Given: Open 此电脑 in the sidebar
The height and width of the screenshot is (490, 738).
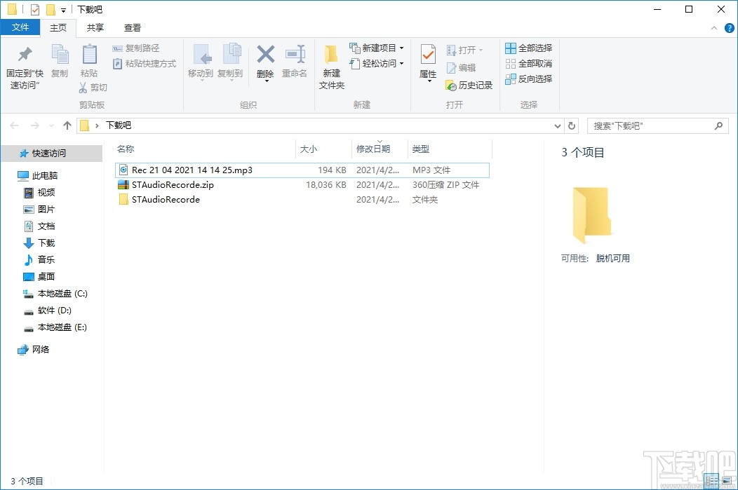Looking at the screenshot, I should (x=46, y=175).
